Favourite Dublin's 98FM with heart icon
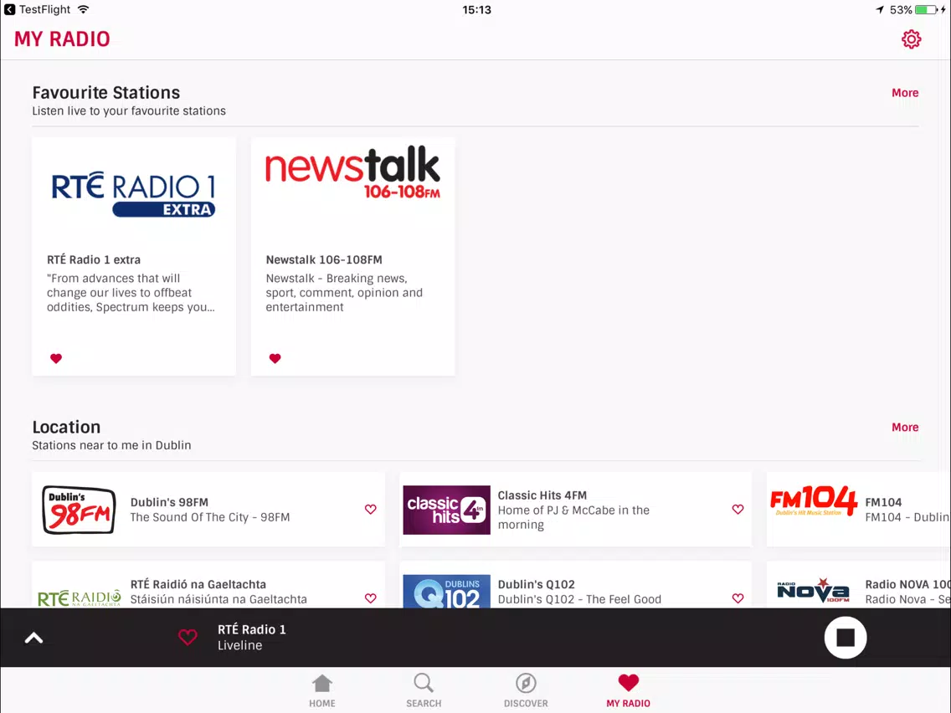Viewport: 951px width, 713px height. click(x=371, y=510)
